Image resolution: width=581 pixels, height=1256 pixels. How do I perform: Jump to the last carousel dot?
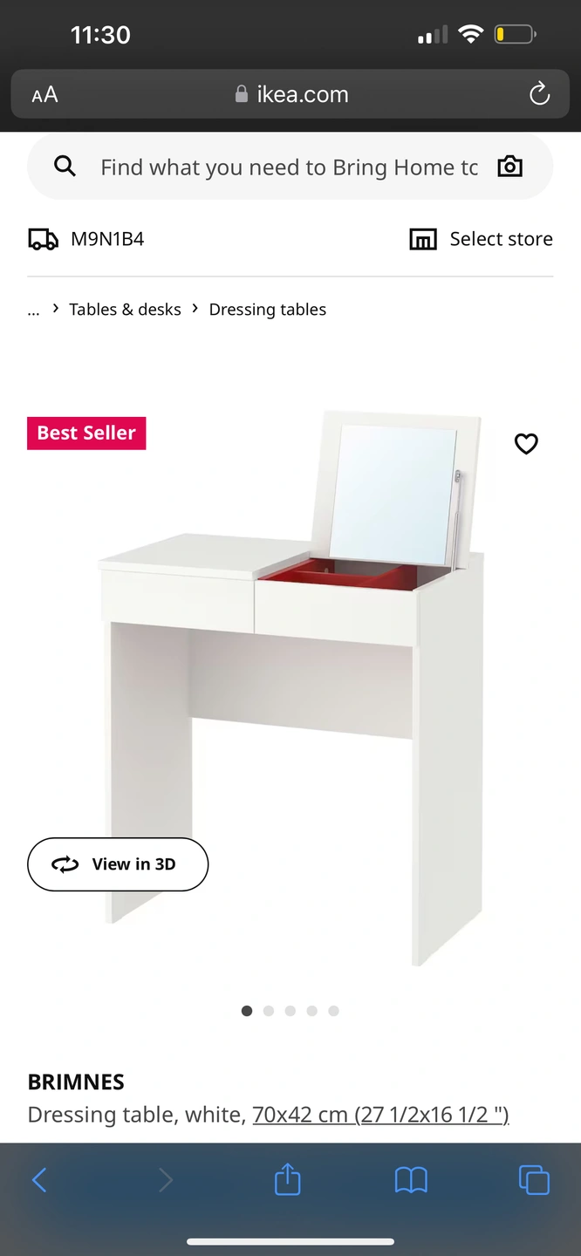coord(334,1011)
